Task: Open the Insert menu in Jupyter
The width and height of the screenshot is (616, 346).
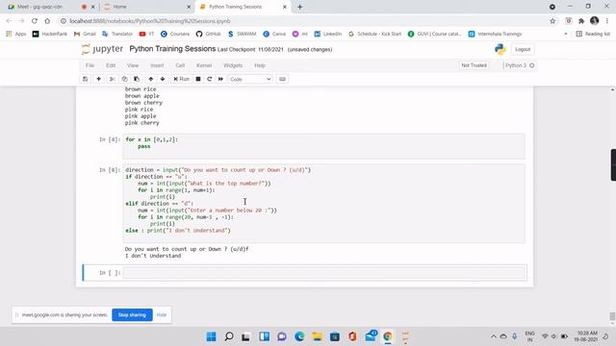Action: tap(157, 65)
